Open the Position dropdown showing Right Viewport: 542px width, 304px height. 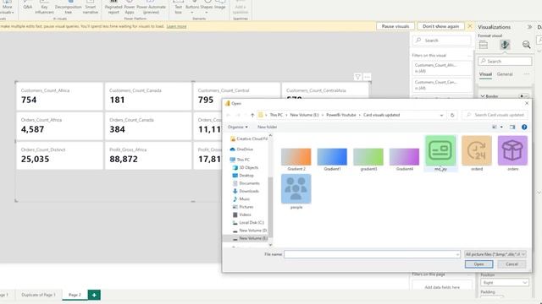point(505,283)
